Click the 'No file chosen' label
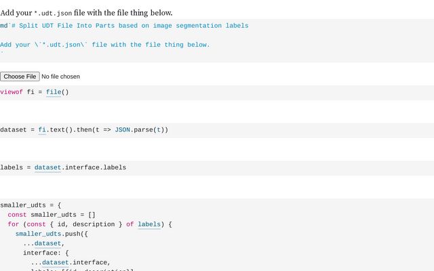The width and height of the screenshot is (434, 271). pyautogui.click(x=61, y=77)
